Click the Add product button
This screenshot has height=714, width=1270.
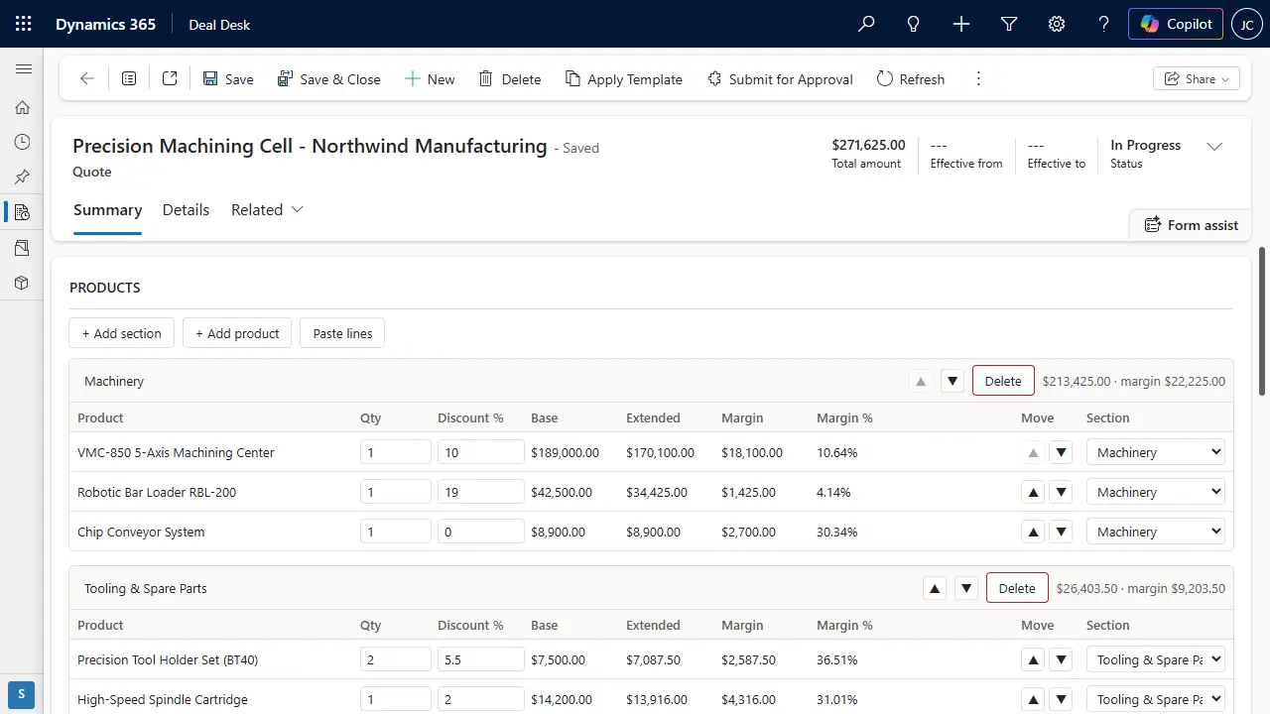(x=237, y=333)
